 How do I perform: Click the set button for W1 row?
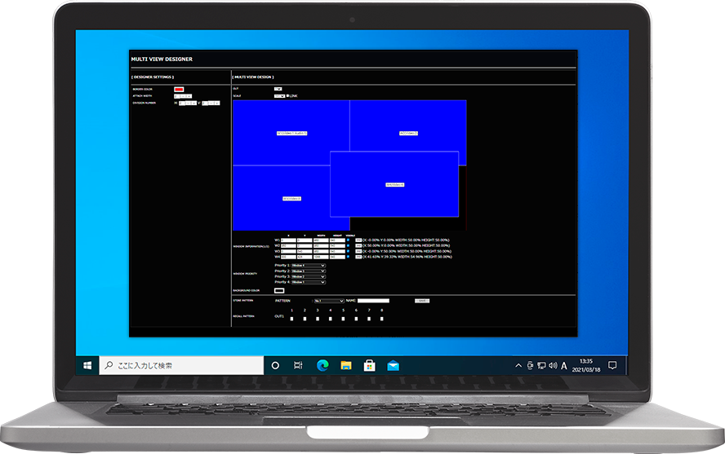tap(358, 240)
